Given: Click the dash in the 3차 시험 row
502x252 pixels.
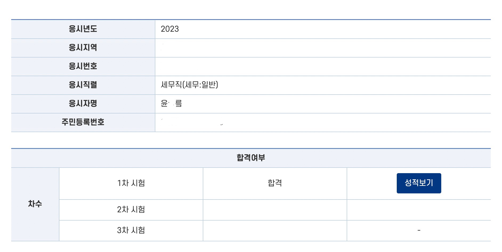Looking at the screenshot, I should pos(419,230).
